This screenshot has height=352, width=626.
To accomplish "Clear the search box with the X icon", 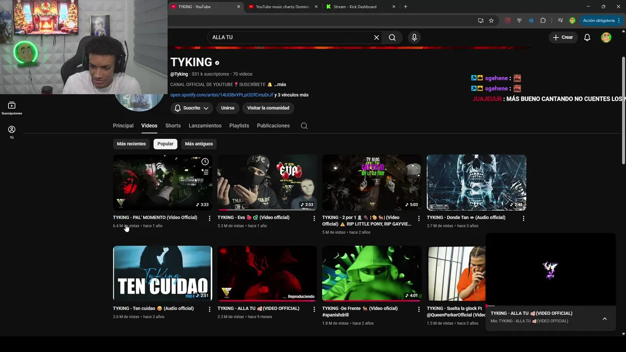I will [x=377, y=37].
